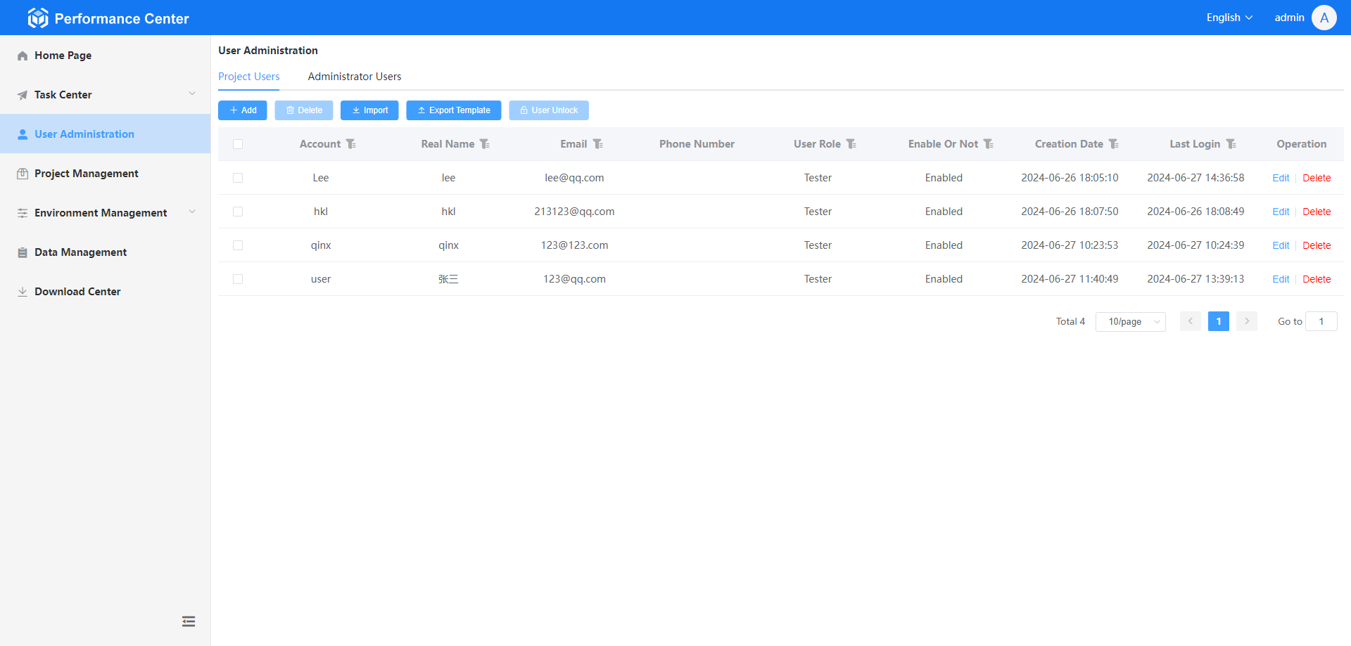Collapse sidebar using the bottom menu icon
Screen dimensions: 1351x646
pos(189,621)
